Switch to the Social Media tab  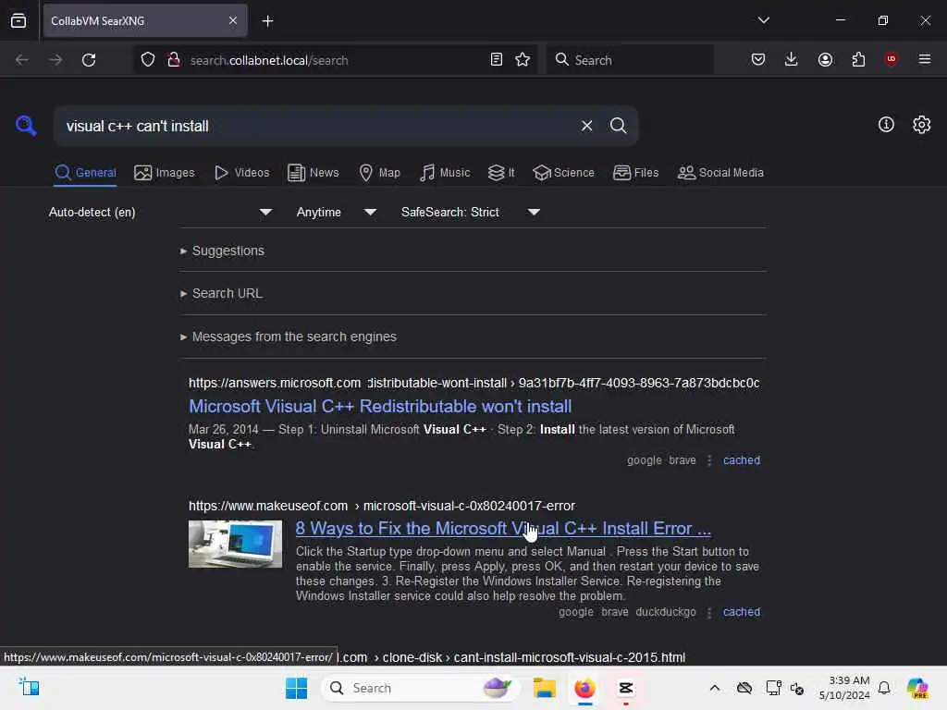point(720,173)
